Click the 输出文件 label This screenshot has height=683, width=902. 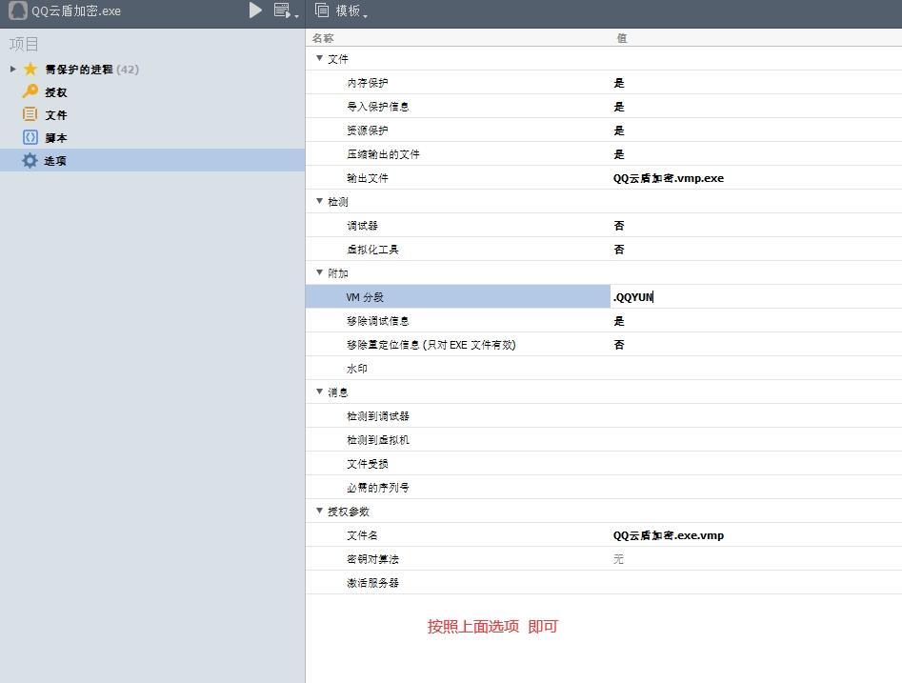click(367, 178)
